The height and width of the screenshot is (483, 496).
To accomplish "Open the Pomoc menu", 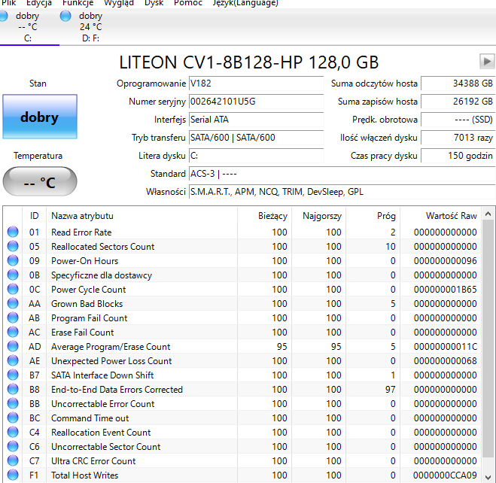I will tap(188, 3).
